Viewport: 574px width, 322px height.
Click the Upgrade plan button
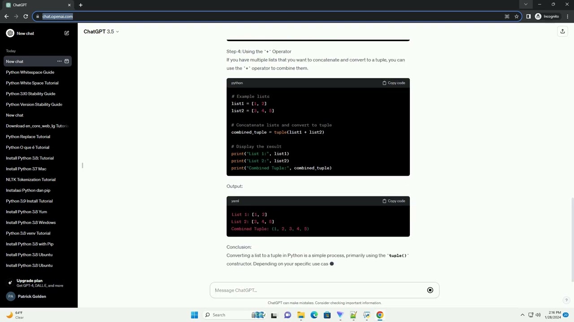click(x=39, y=283)
